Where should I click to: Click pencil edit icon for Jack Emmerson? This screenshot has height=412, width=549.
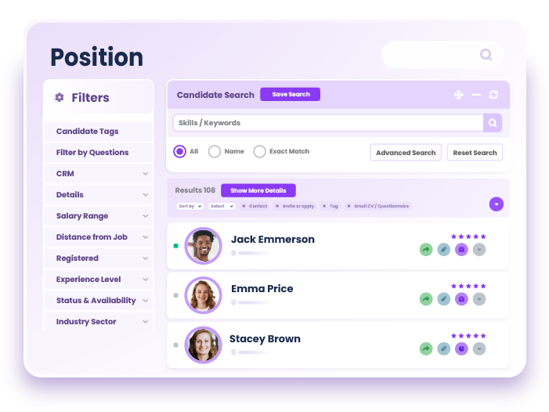pyautogui.click(x=443, y=250)
